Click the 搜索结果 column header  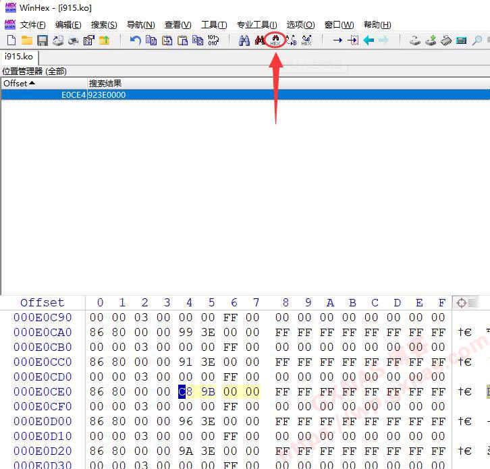point(105,83)
